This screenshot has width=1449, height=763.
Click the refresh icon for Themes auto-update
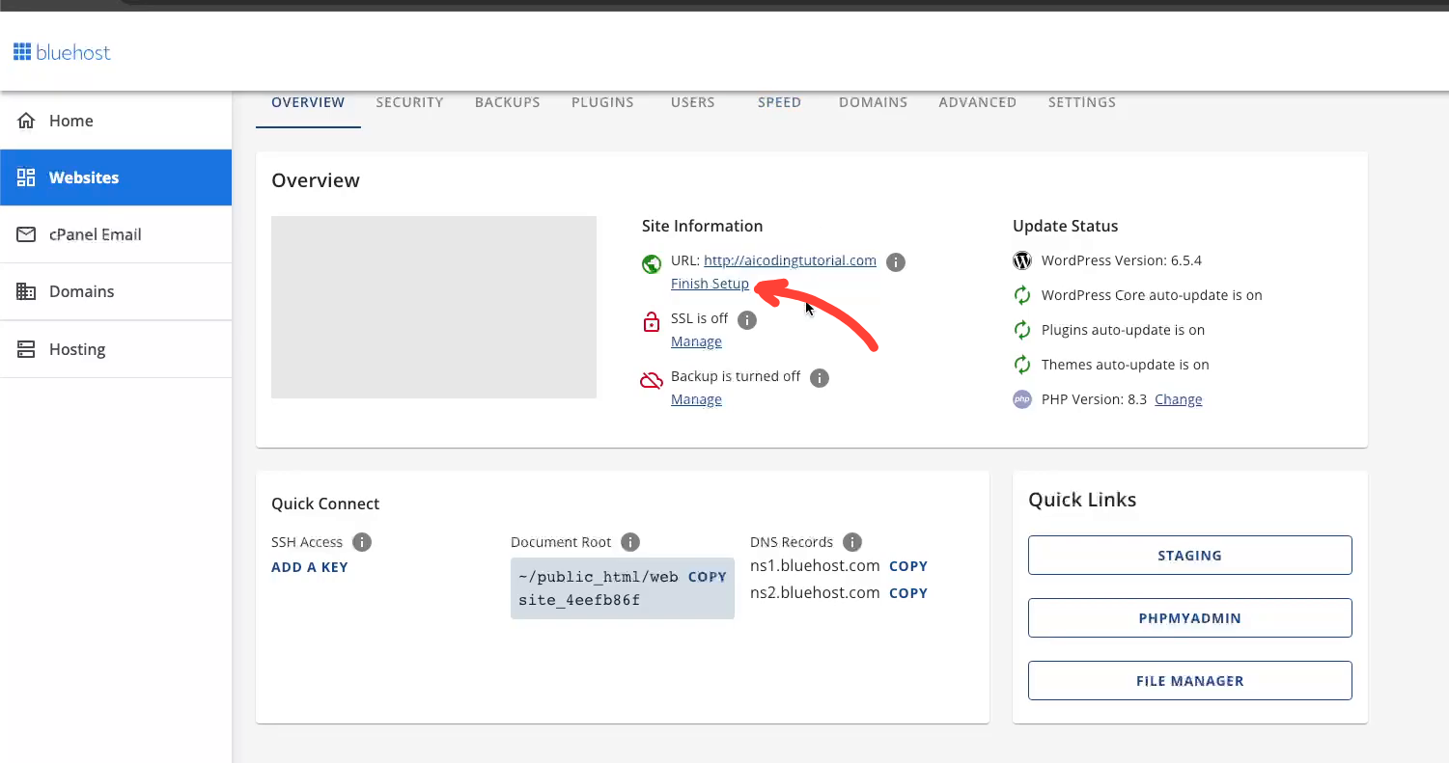(1022, 365)
